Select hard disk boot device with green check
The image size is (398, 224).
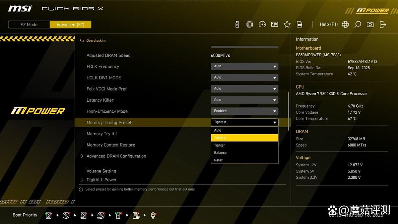49,215
